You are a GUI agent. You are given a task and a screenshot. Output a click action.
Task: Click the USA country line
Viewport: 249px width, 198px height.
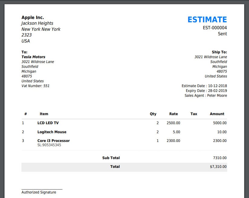tap(26, 41)
